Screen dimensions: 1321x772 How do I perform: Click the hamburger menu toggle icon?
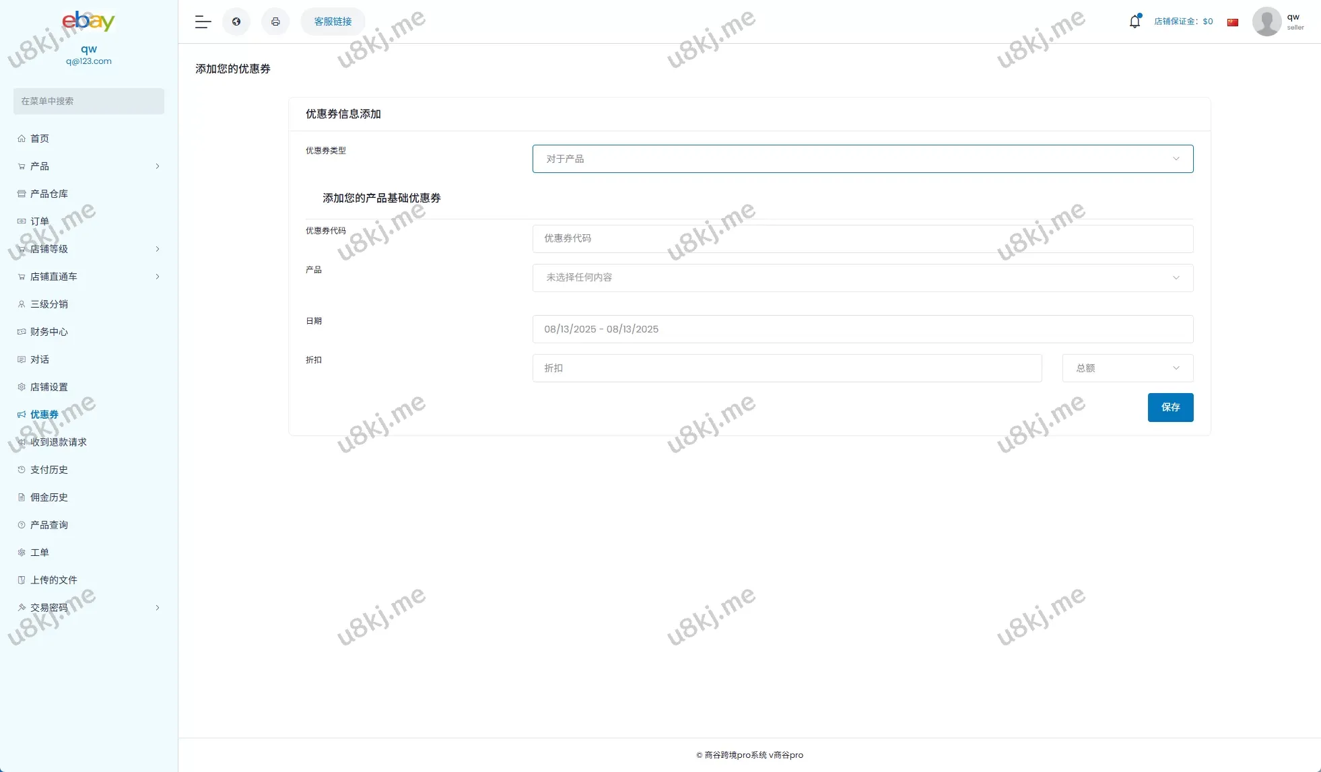coord(203,22)
